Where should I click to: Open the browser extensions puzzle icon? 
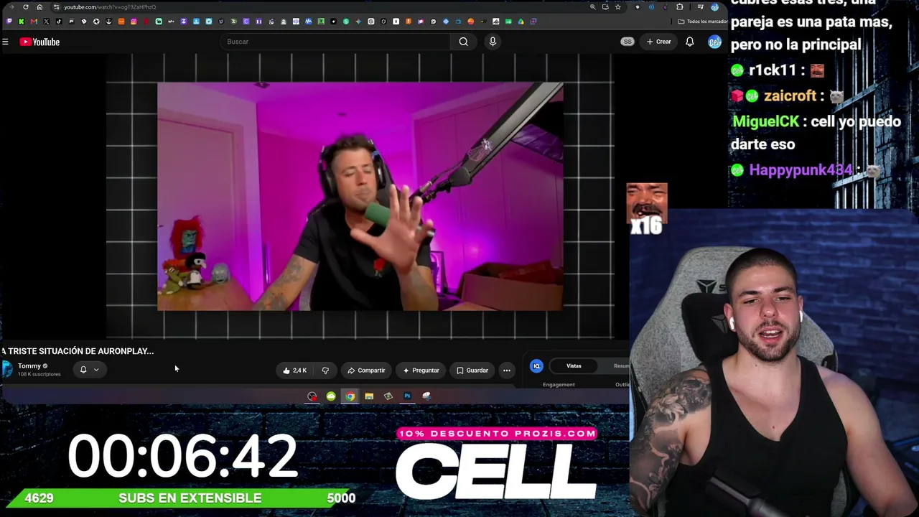[680, 7]
